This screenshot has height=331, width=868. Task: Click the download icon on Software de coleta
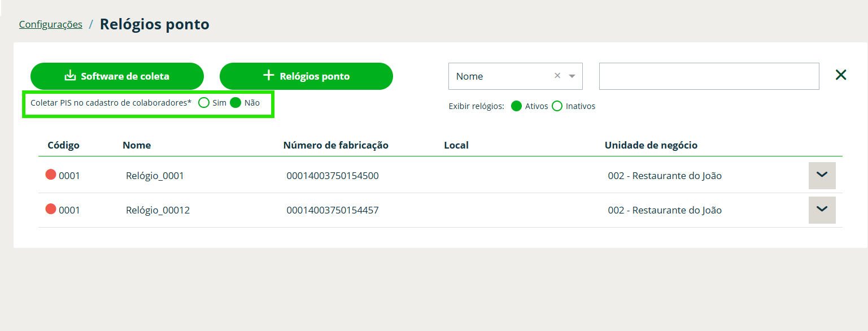[70, 76]
